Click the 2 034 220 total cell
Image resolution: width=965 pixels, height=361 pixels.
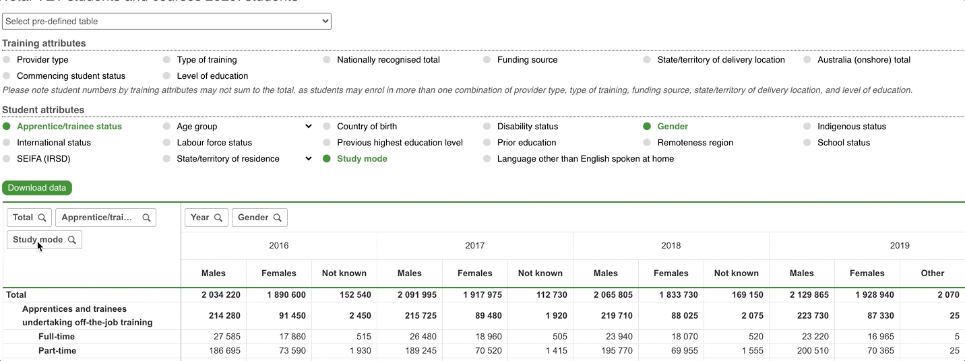tap(214, 295)
